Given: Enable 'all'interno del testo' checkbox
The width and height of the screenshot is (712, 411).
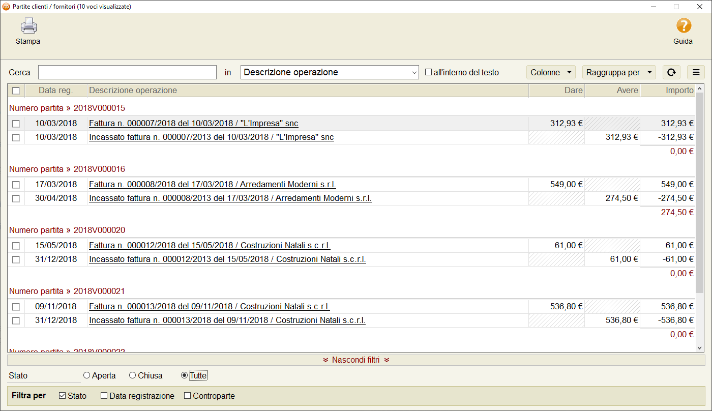Looking at the screenshot, I should tap(428, 72).
